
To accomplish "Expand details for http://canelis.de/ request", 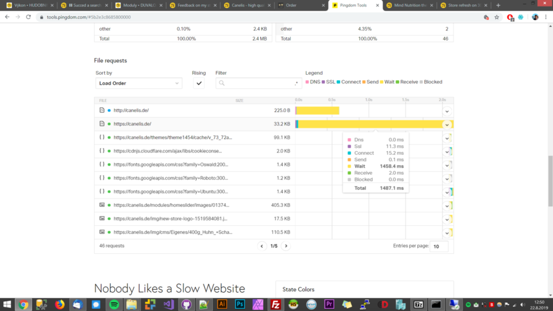I will point(447,111).
